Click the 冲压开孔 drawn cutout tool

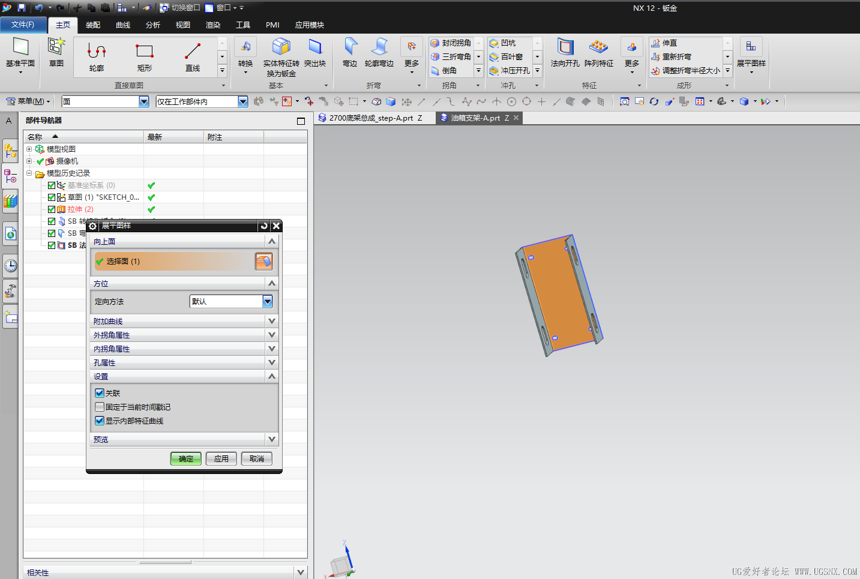point(510,71)
